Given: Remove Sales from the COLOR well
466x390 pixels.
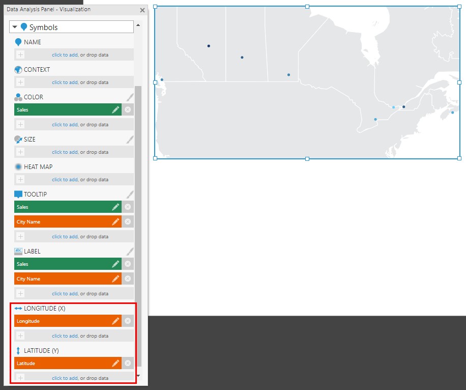Looking at the screenshot, I should point(128,109).
